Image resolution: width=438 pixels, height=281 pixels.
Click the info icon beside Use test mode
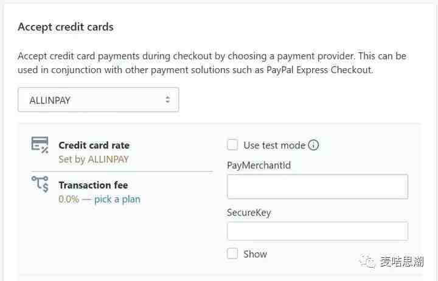click(313, 145)
